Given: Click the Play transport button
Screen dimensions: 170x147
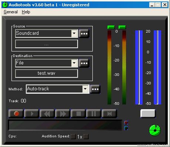Looking at the screenshot, I should coord(31,113).
